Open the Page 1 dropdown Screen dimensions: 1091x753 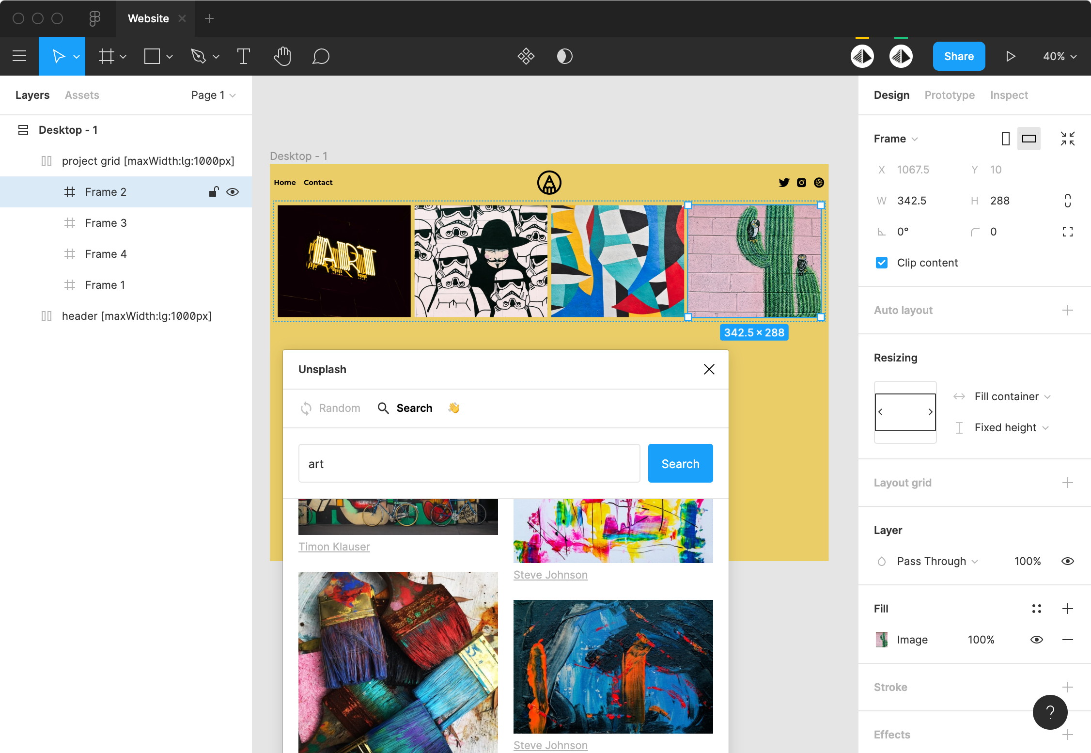tap(213, 95)
